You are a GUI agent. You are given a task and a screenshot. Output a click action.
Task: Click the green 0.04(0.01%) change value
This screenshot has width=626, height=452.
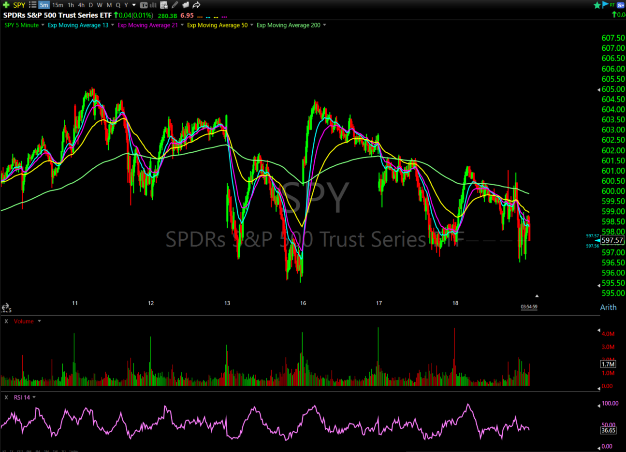(133, 15)
